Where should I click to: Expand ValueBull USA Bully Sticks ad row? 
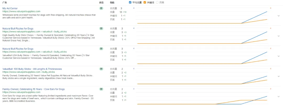pos(279,56)
